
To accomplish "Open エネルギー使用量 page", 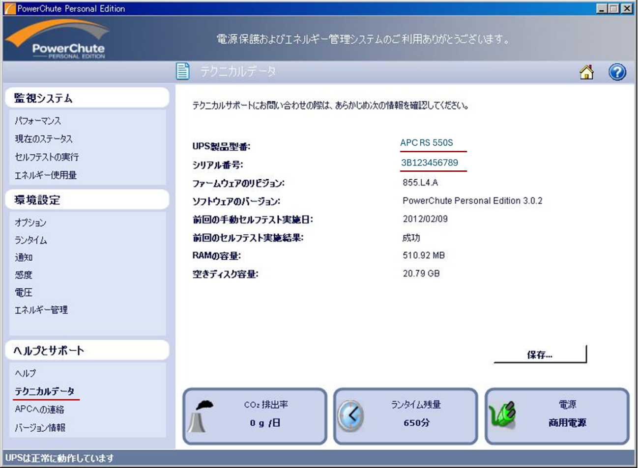I will 45,175.
